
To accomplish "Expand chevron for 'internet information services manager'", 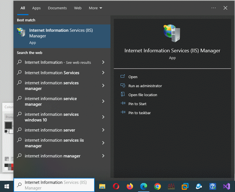I will tap(103, 85).
